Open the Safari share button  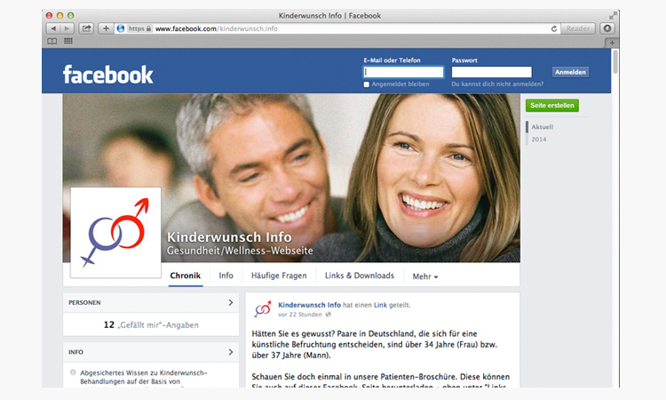(x=86, y=28)
